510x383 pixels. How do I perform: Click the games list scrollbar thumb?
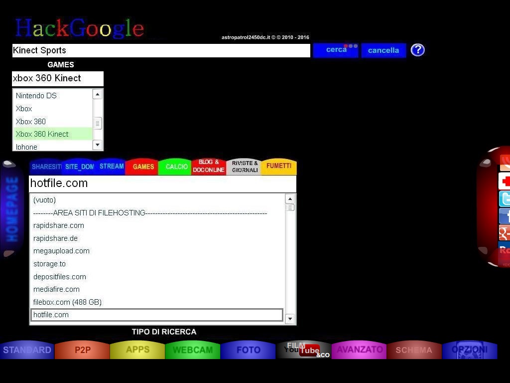pos(98,124)
